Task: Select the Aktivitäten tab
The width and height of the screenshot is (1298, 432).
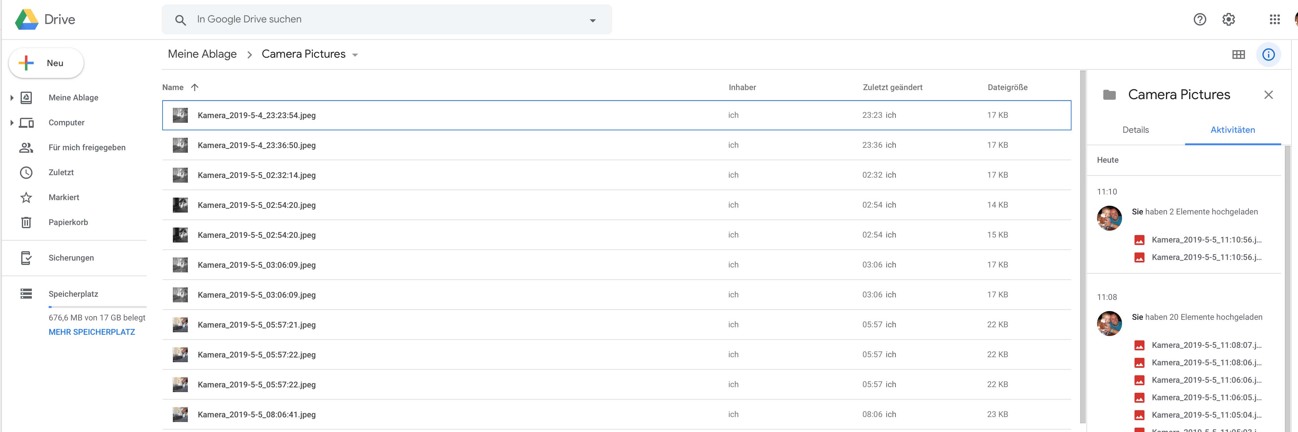Action: pos(1232,130)
